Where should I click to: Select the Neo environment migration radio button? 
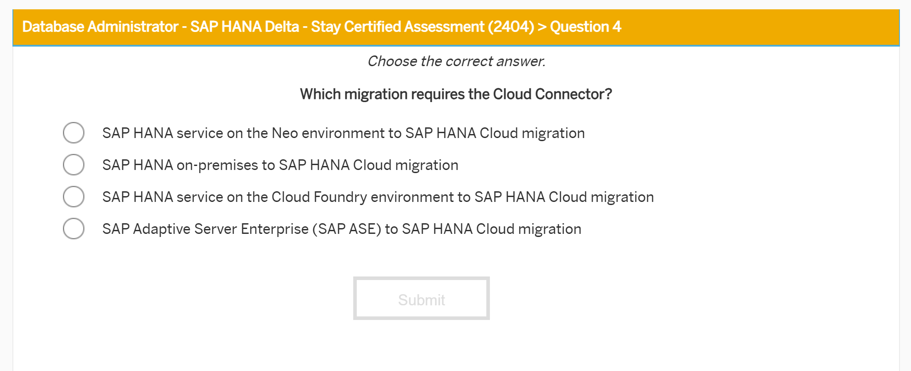click(x=74, y=132)
